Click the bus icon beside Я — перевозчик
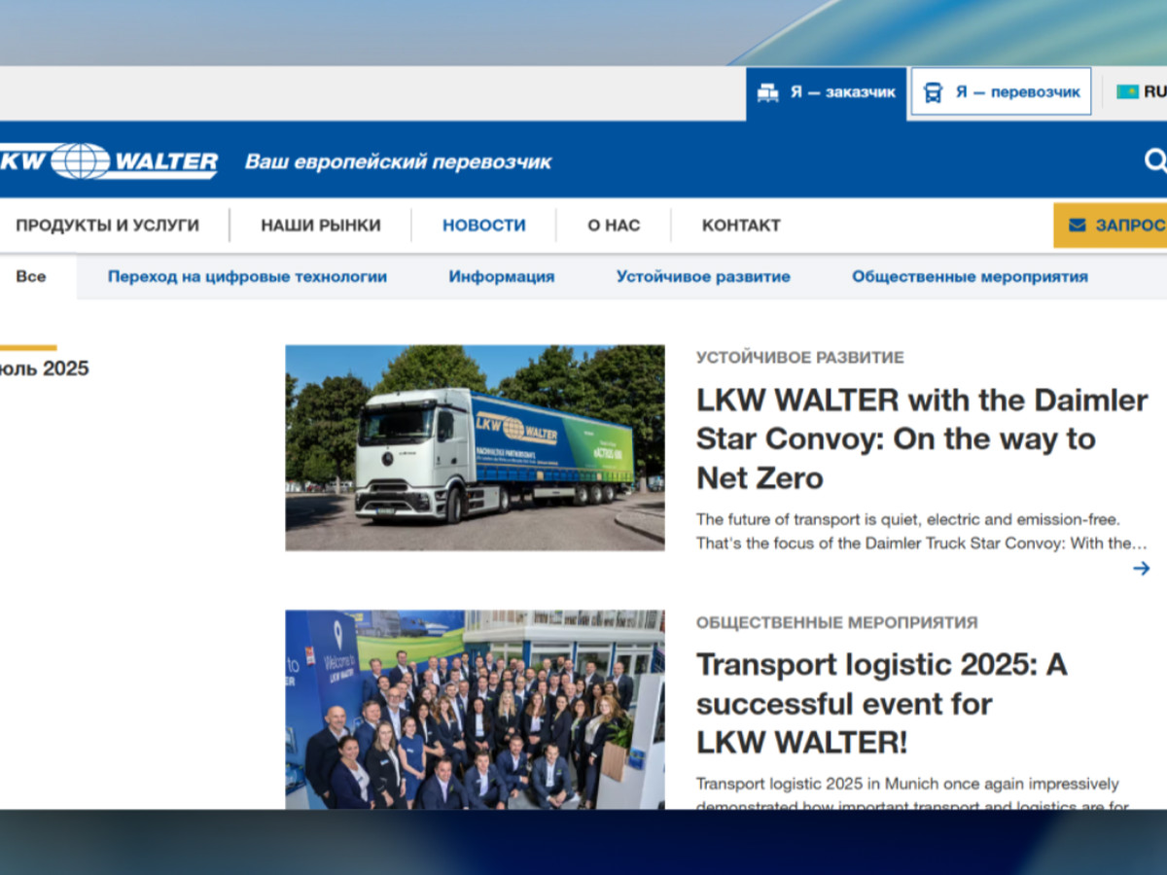Viewport: 1167px width, 875px height. coord(933,92)
